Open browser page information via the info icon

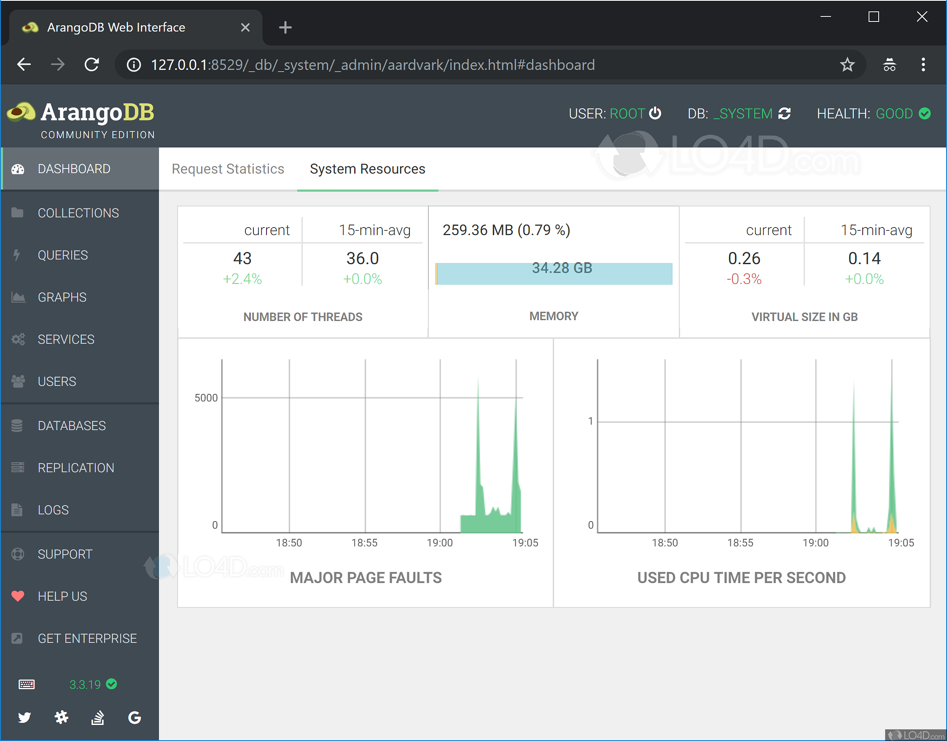tap(133, 64)
